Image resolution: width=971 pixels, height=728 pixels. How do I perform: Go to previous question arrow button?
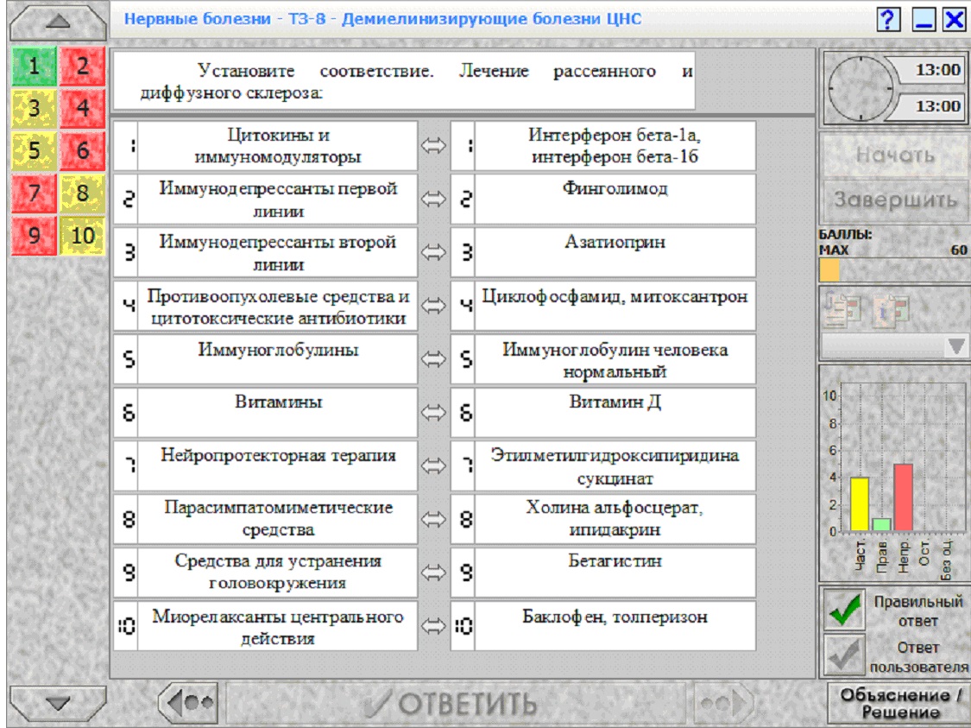(187, 703)
